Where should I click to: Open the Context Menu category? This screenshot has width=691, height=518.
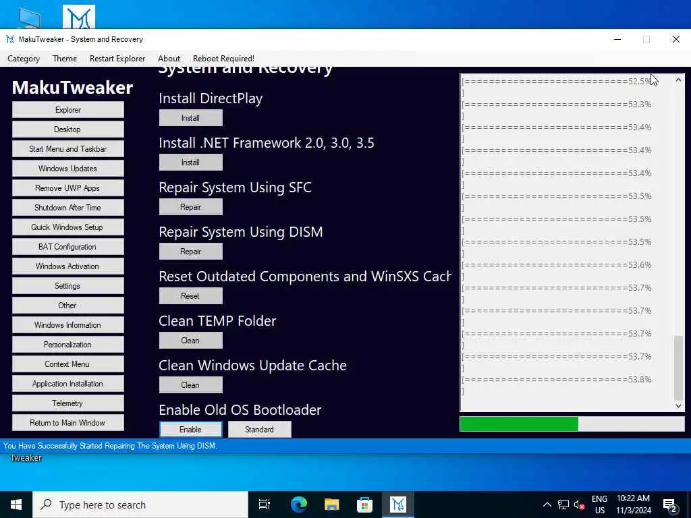tap(68, 364)
